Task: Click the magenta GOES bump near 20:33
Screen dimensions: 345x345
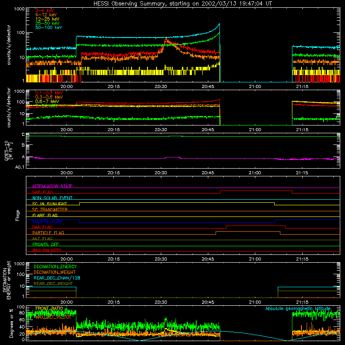Action: click(x=172, y=157)
